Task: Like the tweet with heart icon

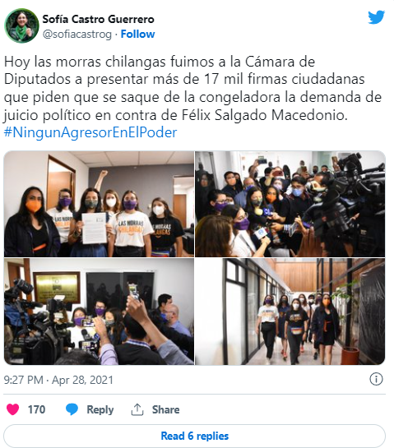Action: pos(12,409)
